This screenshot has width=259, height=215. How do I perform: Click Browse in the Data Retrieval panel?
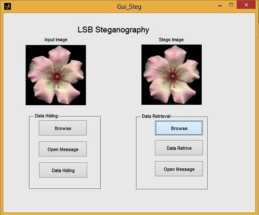[179, 128]
